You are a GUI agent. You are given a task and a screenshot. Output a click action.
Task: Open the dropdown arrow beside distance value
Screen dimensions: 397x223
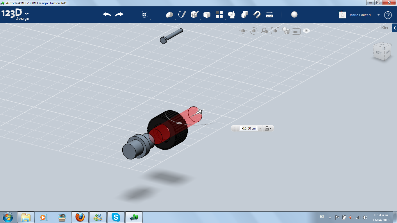point(260,128)
